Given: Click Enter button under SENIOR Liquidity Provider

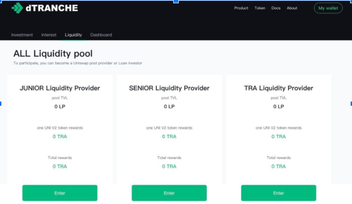Looking at the screenshot, I should tap(169, 193).
